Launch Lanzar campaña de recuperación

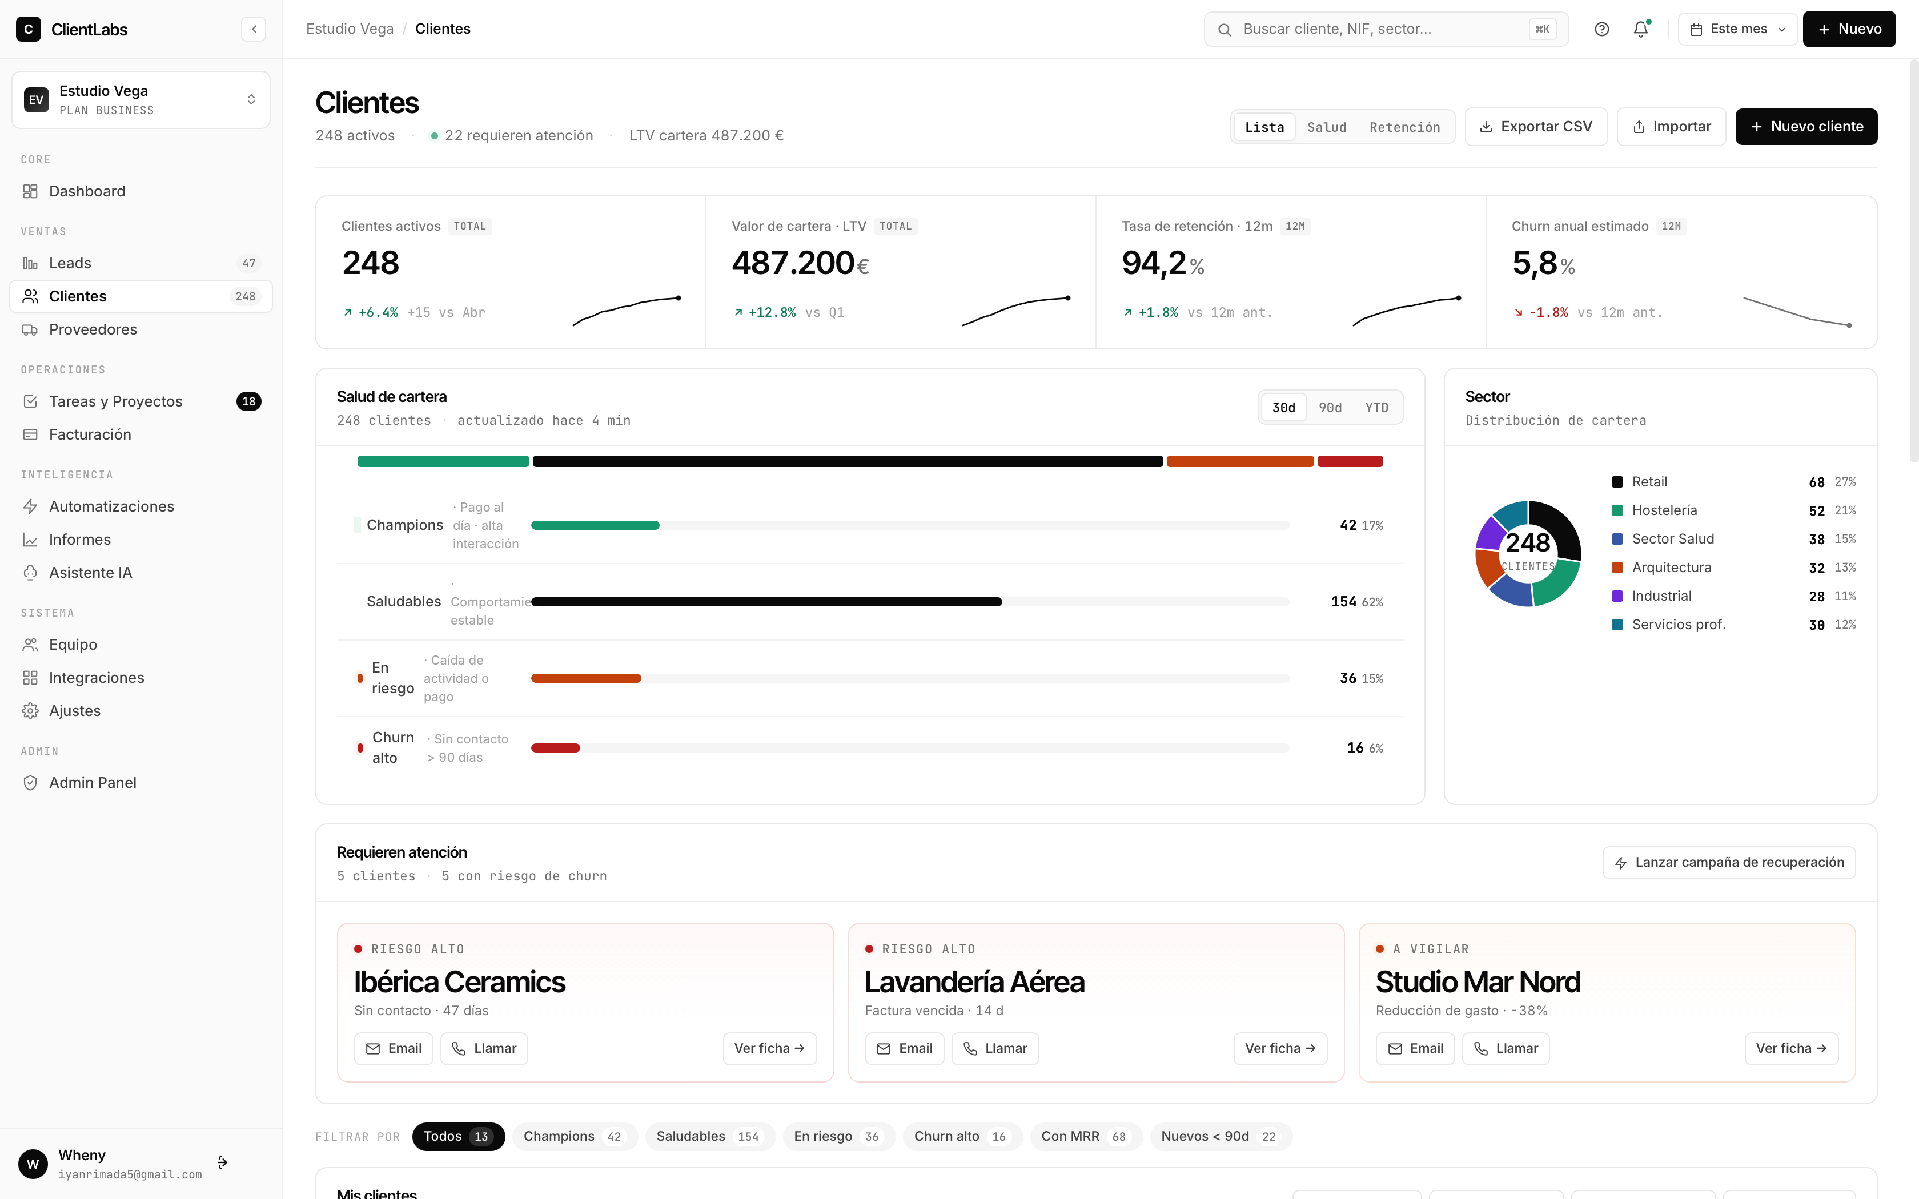(1729, 863)
